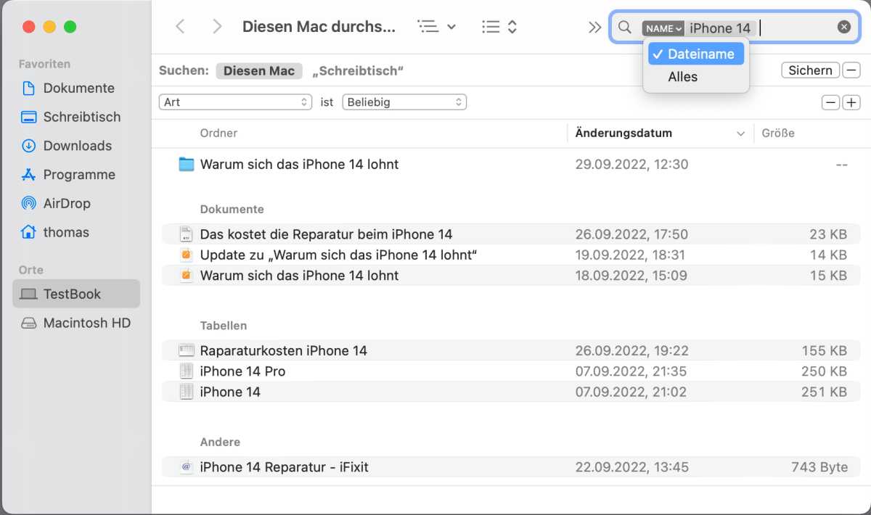This screenshot has height=515, width=871.
Task: Sort by the Ordner column header
Action: [x=218, y=133]
